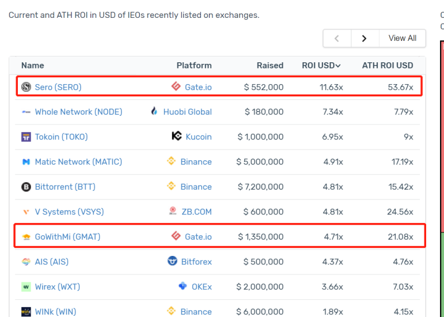
Task: Open the V Systems (VSYS) link
Action: coord(69,212)
